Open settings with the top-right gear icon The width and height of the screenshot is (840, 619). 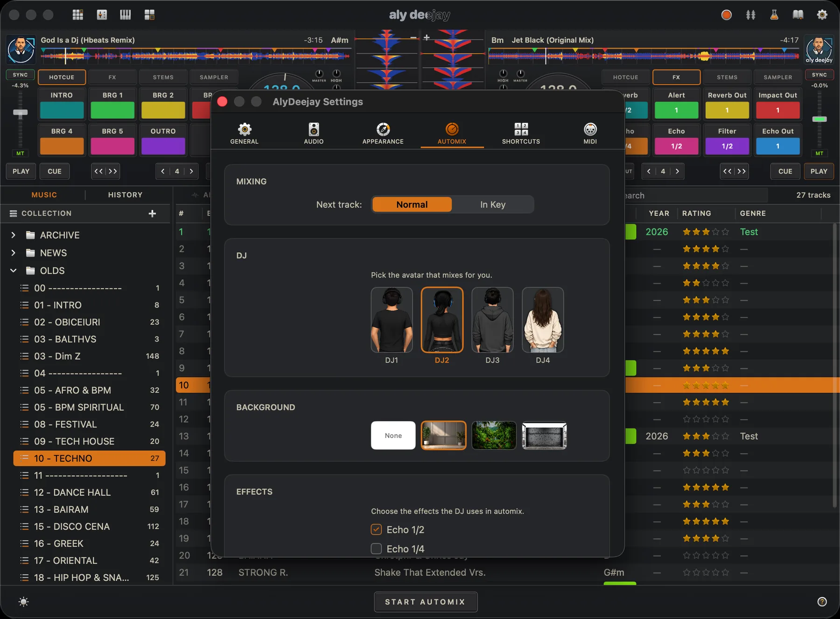tap(822, 15)
